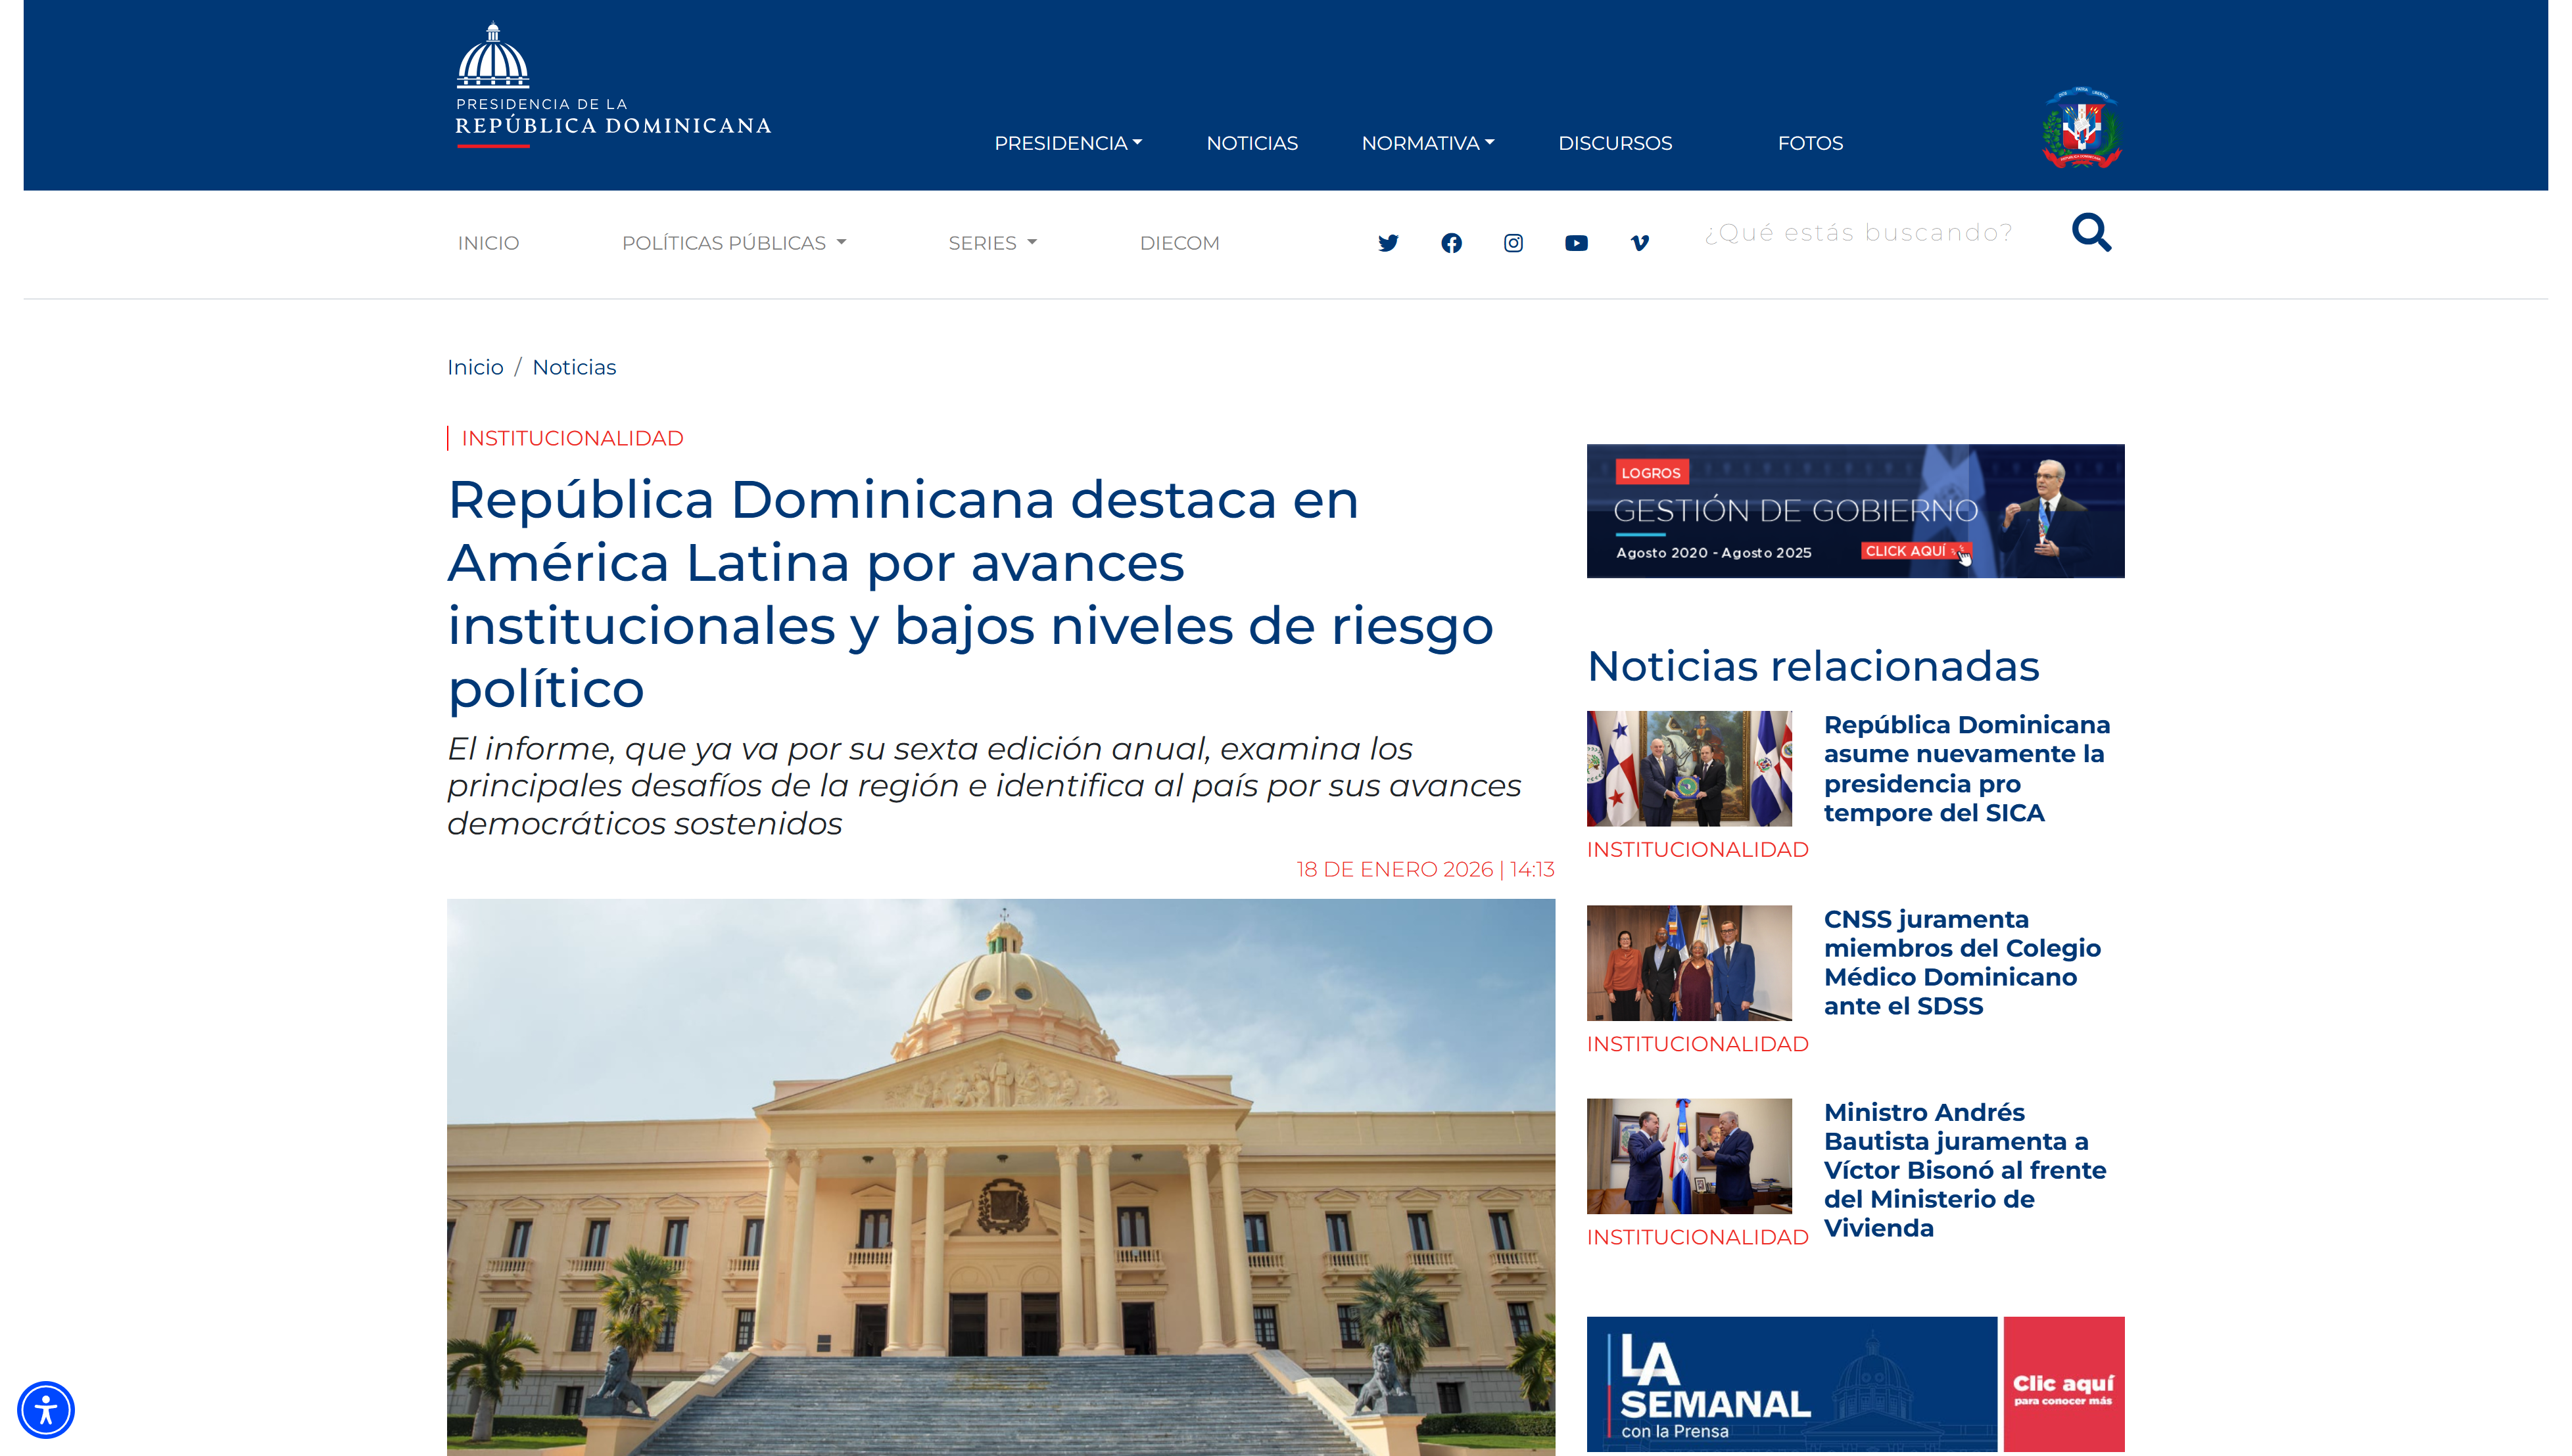Open the Twitter social icon
2572x1456 pixels.
pos(1387,243)
